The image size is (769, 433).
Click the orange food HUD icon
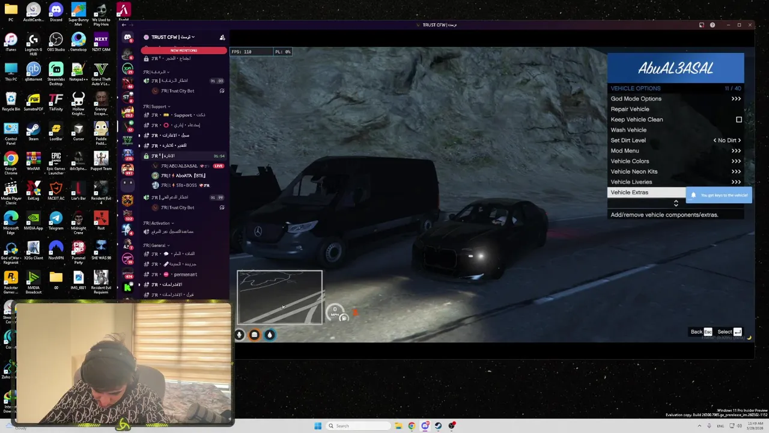click(254, 335)
